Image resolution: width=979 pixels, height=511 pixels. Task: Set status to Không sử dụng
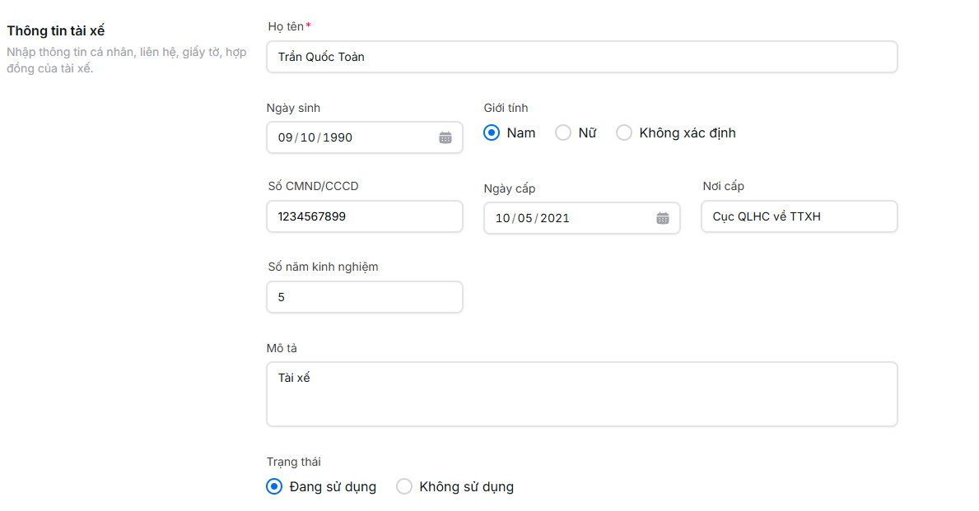point(404,486)
